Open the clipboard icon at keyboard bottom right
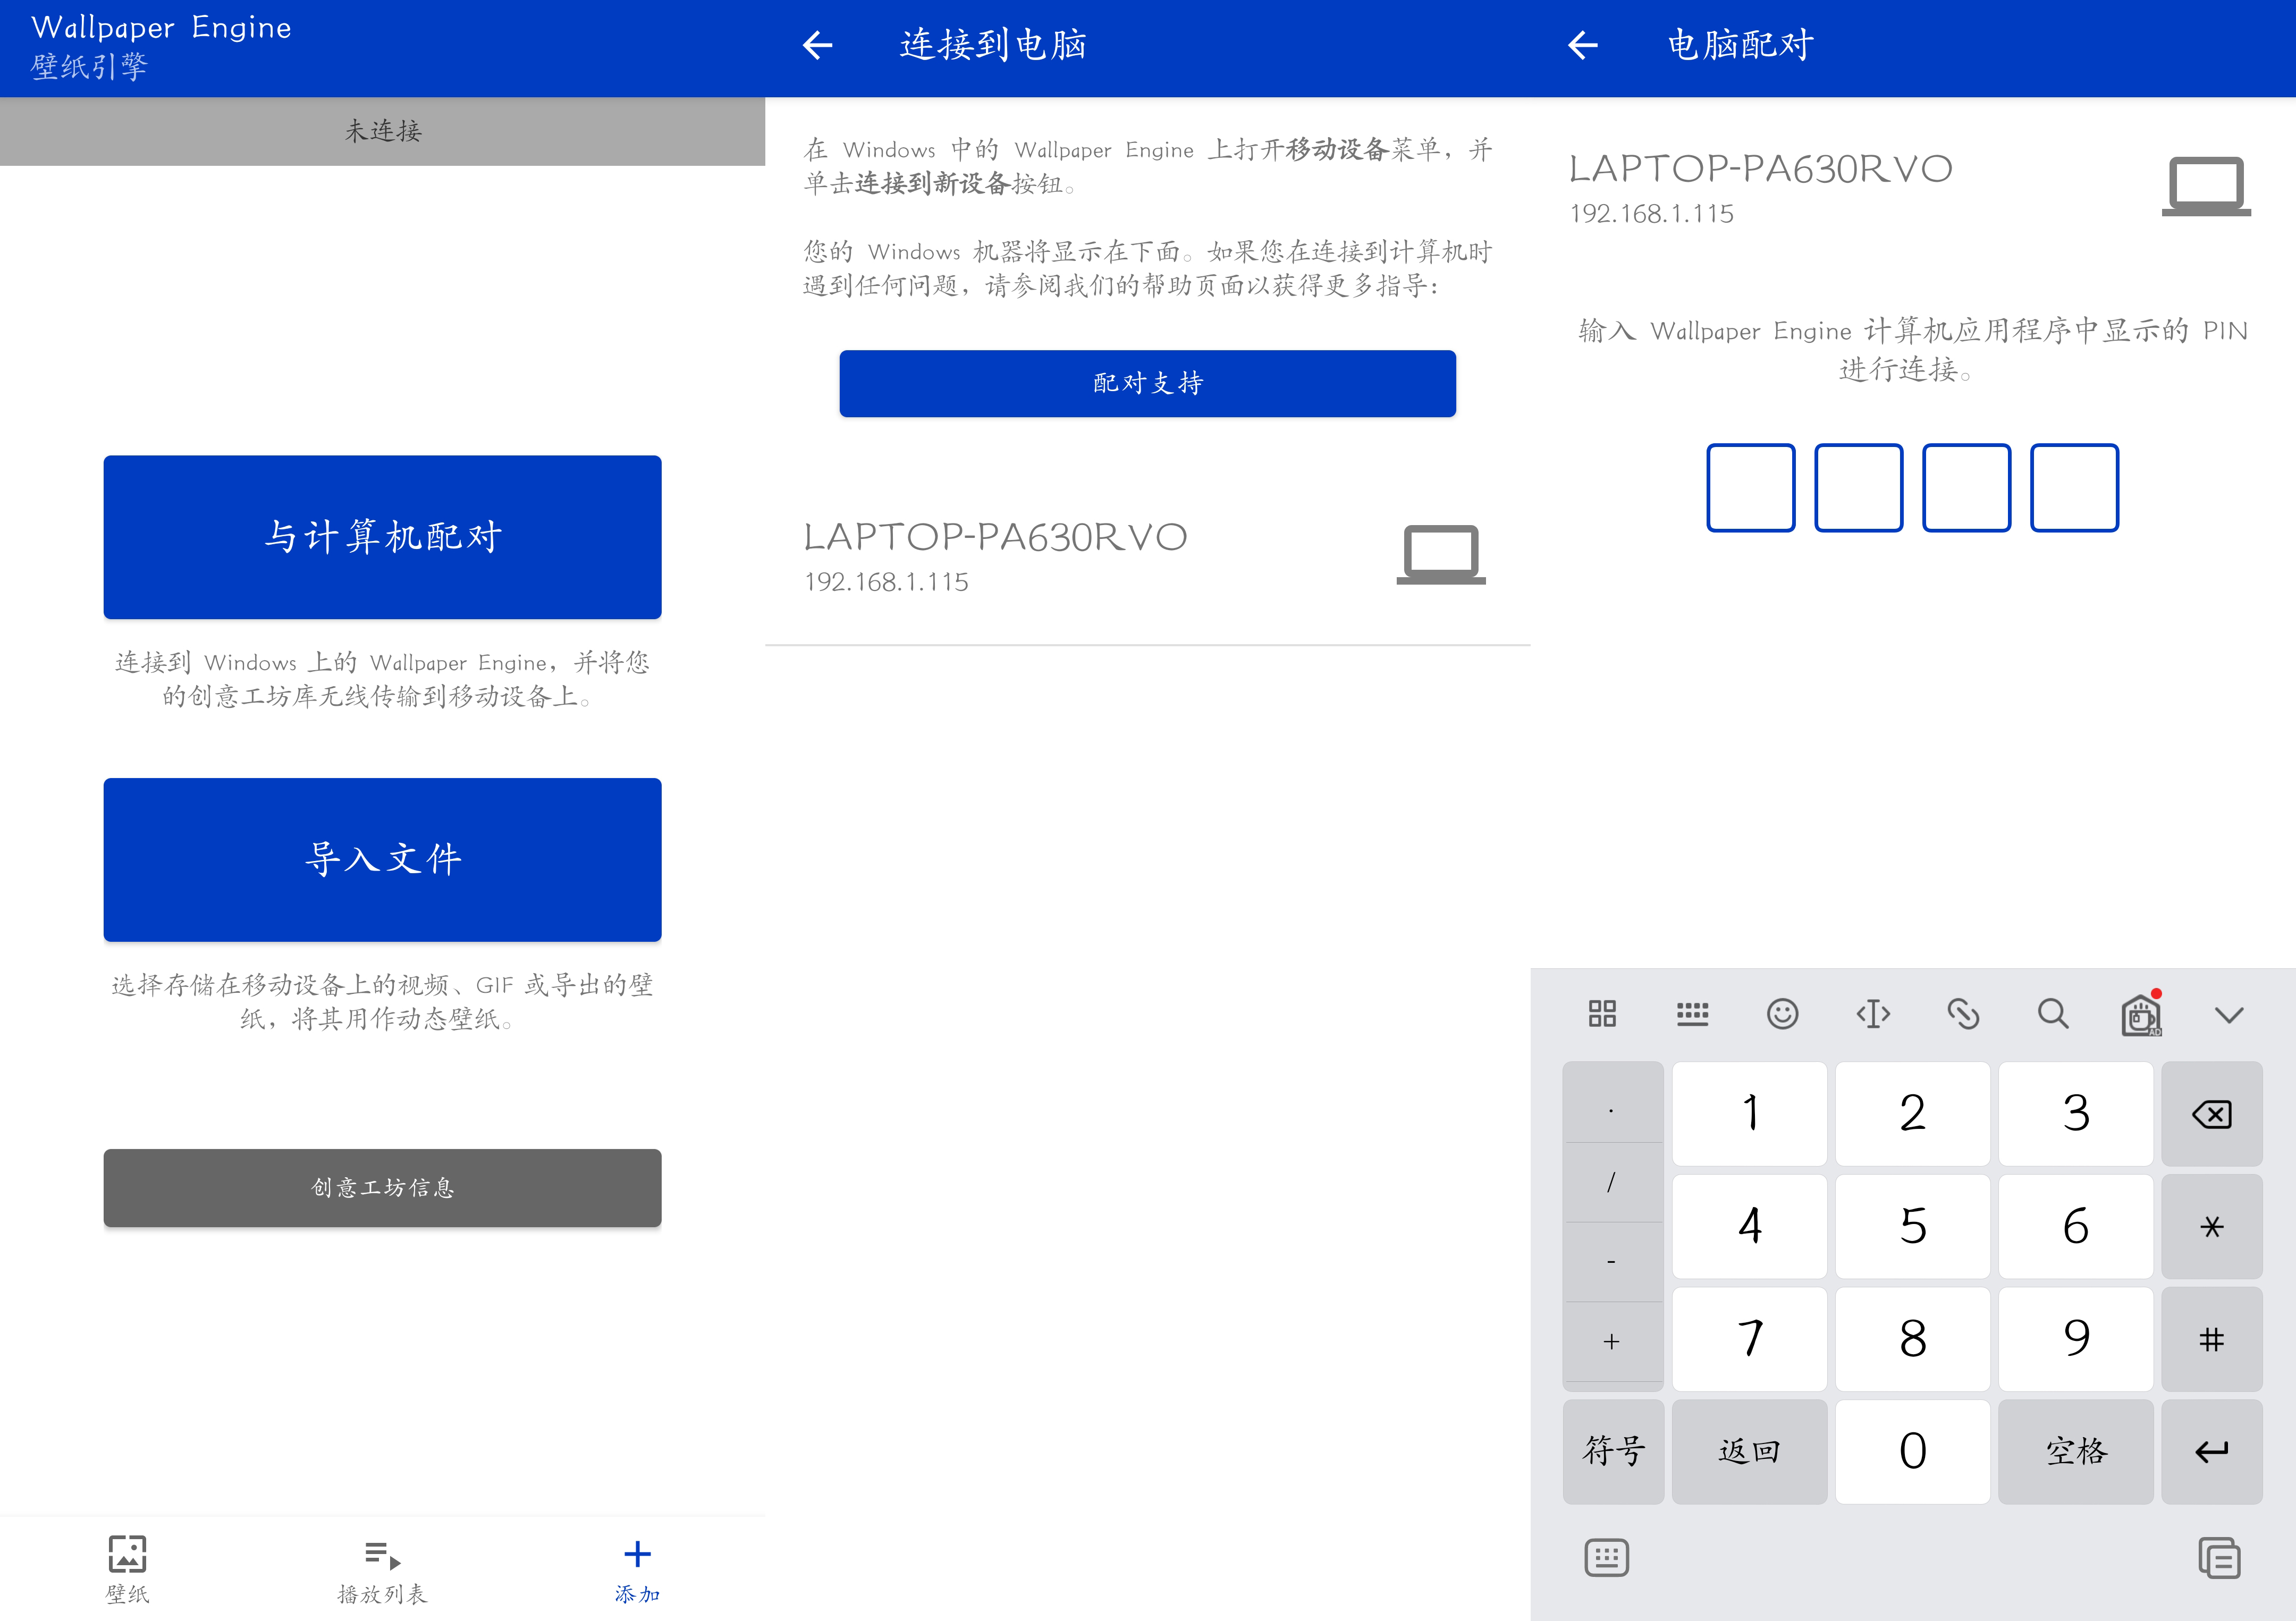 pyautogui.click(x=2219, y=1557)
